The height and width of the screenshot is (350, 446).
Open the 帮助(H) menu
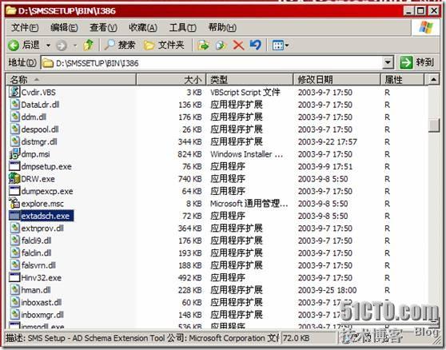222,28
